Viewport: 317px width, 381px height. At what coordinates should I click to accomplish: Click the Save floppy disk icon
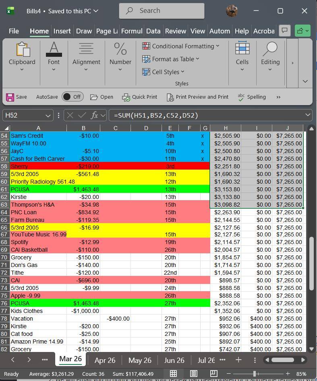pos(10,97)
